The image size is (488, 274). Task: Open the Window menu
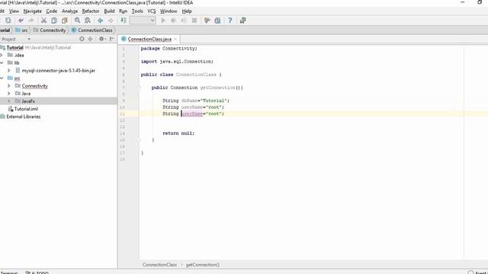[169, 11]
